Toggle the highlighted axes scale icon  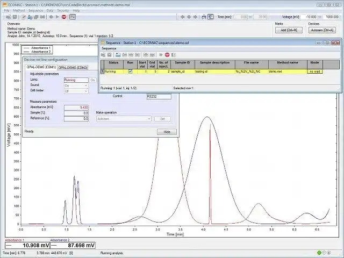click(211, 17)
